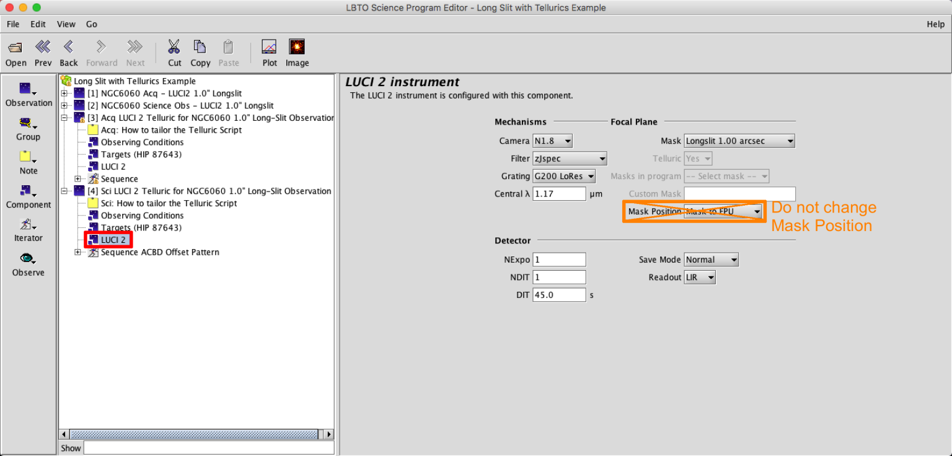Click the NExpo input field
Viewport: 952px width, 456px height.
(x=559, y=260)
